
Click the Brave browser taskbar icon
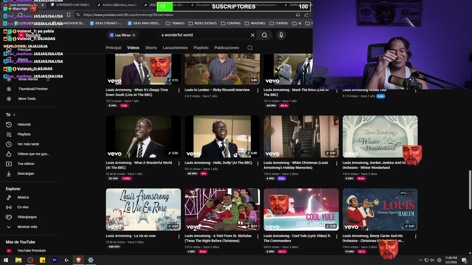(79, 260)
